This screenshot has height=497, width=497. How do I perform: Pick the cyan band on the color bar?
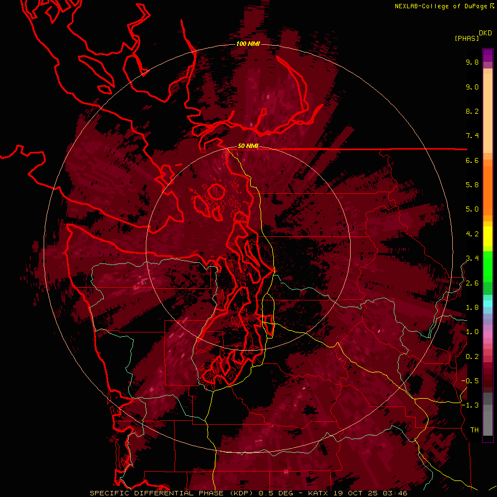pos(488,304)
